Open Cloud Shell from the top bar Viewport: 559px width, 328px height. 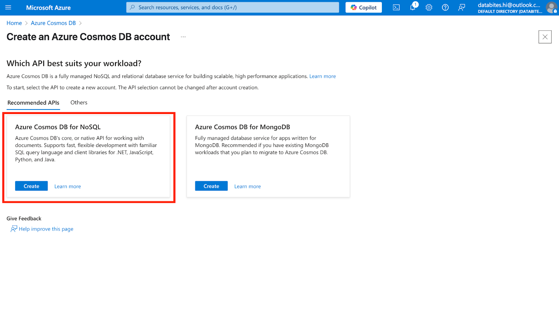pyautogui.click(x=396, y=7)
